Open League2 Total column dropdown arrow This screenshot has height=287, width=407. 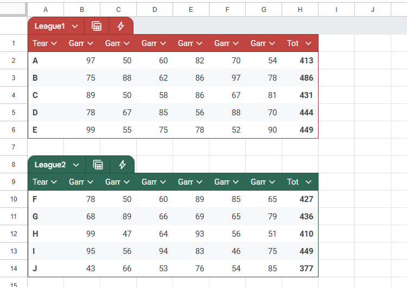[308, 182]
